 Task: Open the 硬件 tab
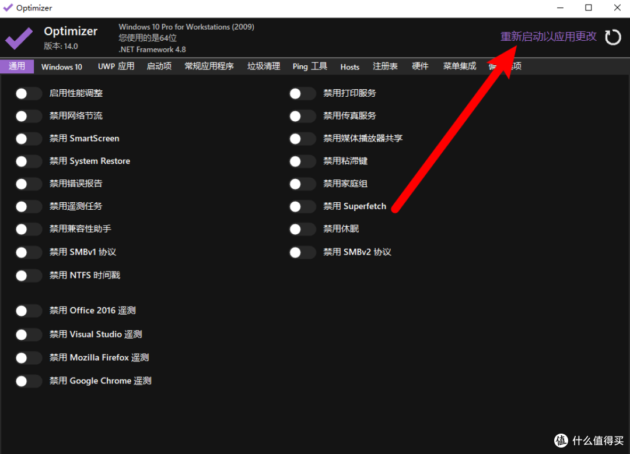pos(420,66)
